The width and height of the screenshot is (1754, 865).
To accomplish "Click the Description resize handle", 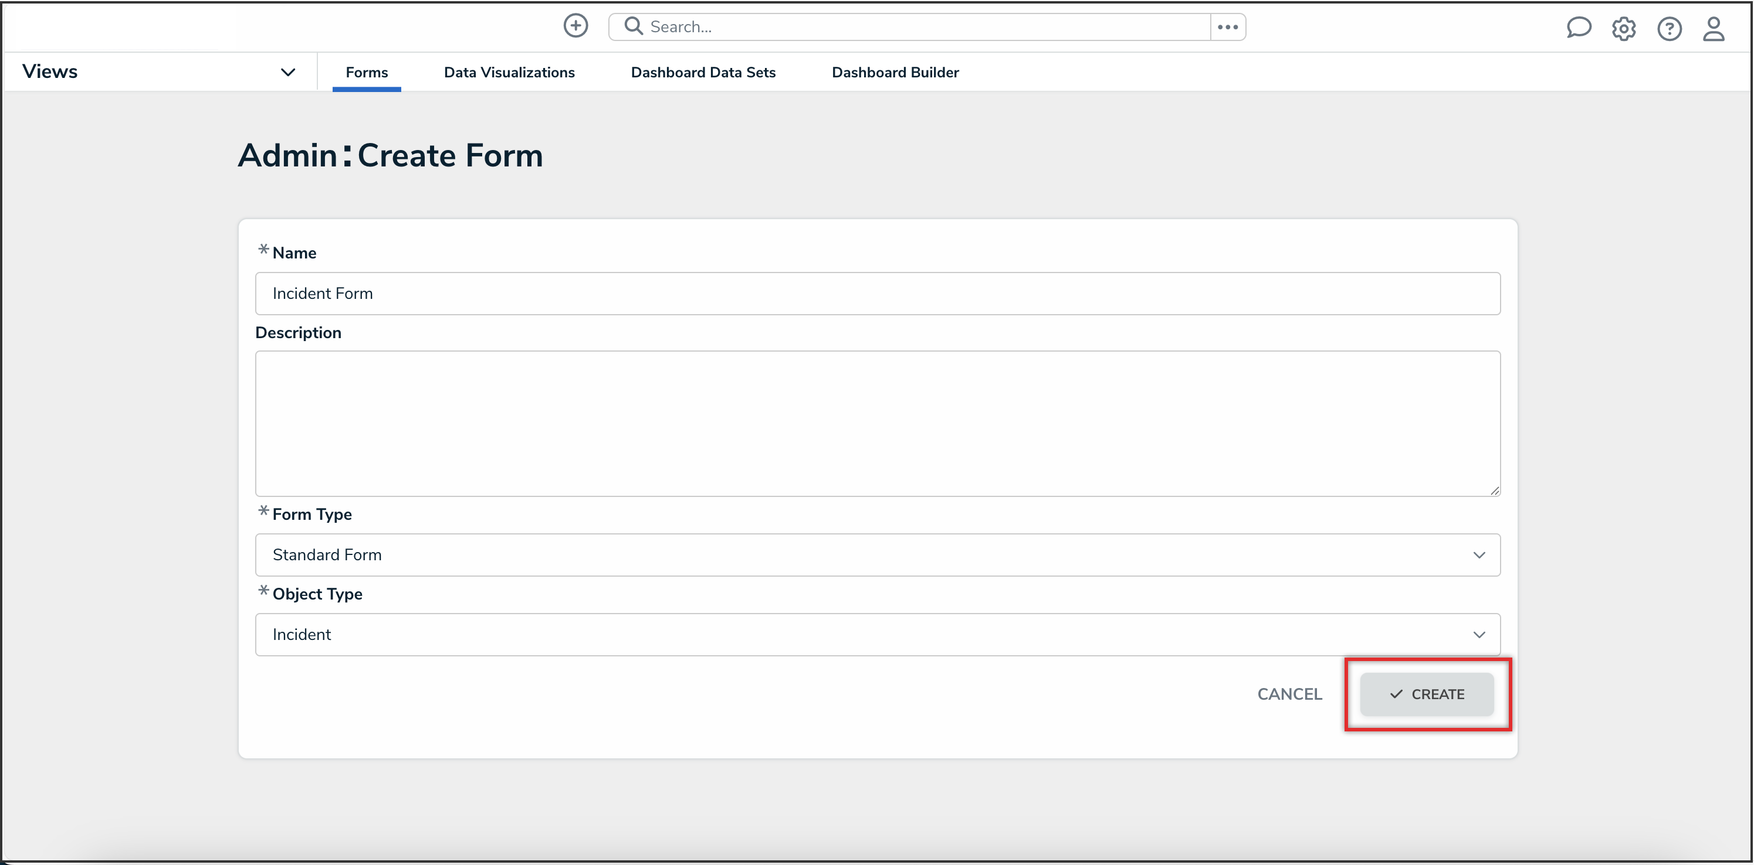I will pyautogui.click(x=1494, y=491).
